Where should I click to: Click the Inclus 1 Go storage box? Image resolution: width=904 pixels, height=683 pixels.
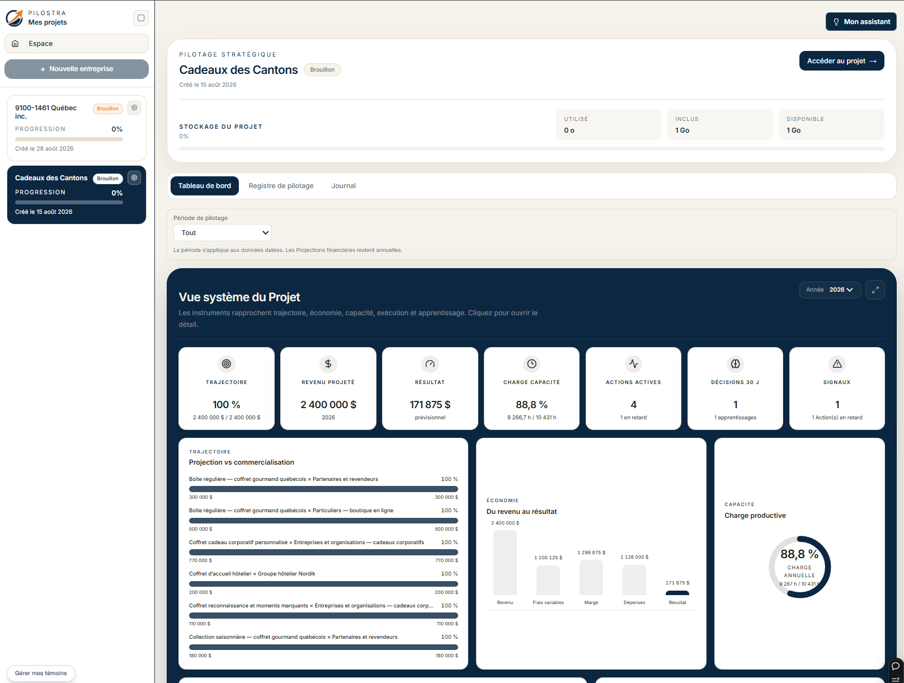[x=720, y=125]
